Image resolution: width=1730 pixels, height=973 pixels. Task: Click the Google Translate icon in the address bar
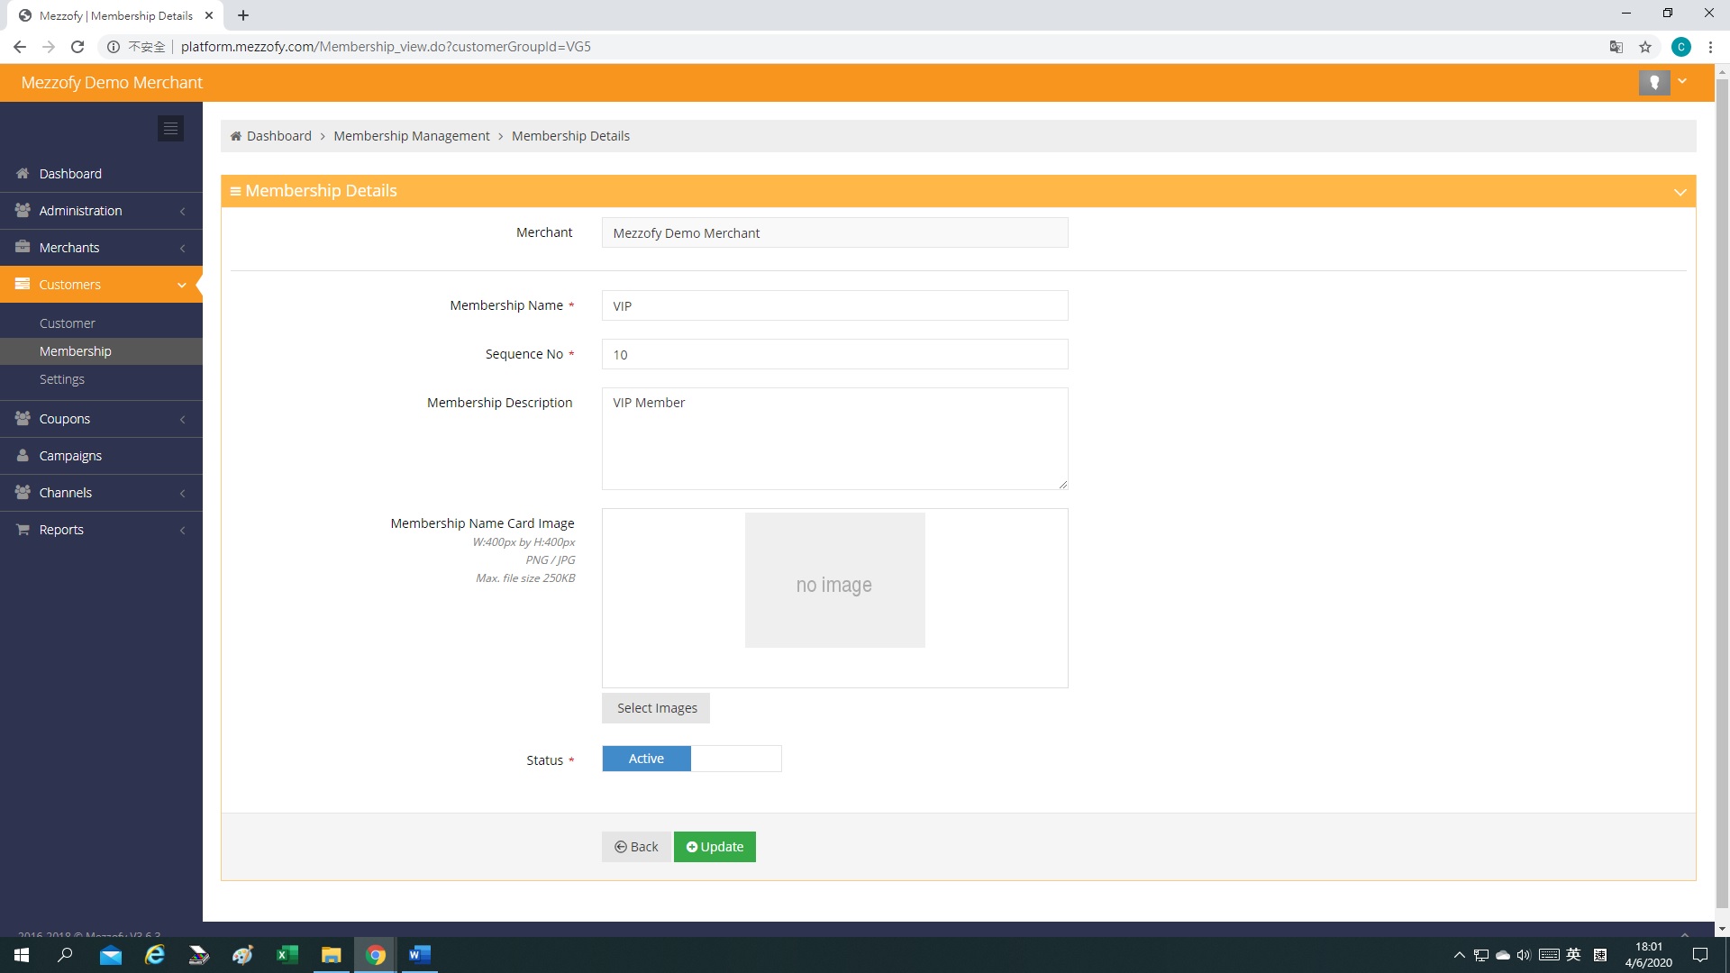pos(1616,47)
